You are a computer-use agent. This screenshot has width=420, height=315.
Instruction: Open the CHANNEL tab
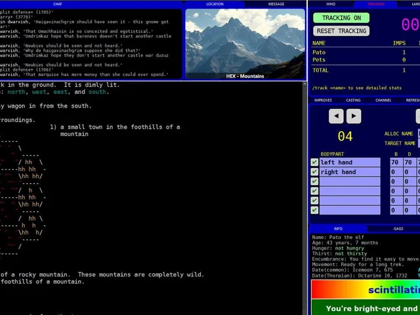pyautogui.click(x=383, y=100)
